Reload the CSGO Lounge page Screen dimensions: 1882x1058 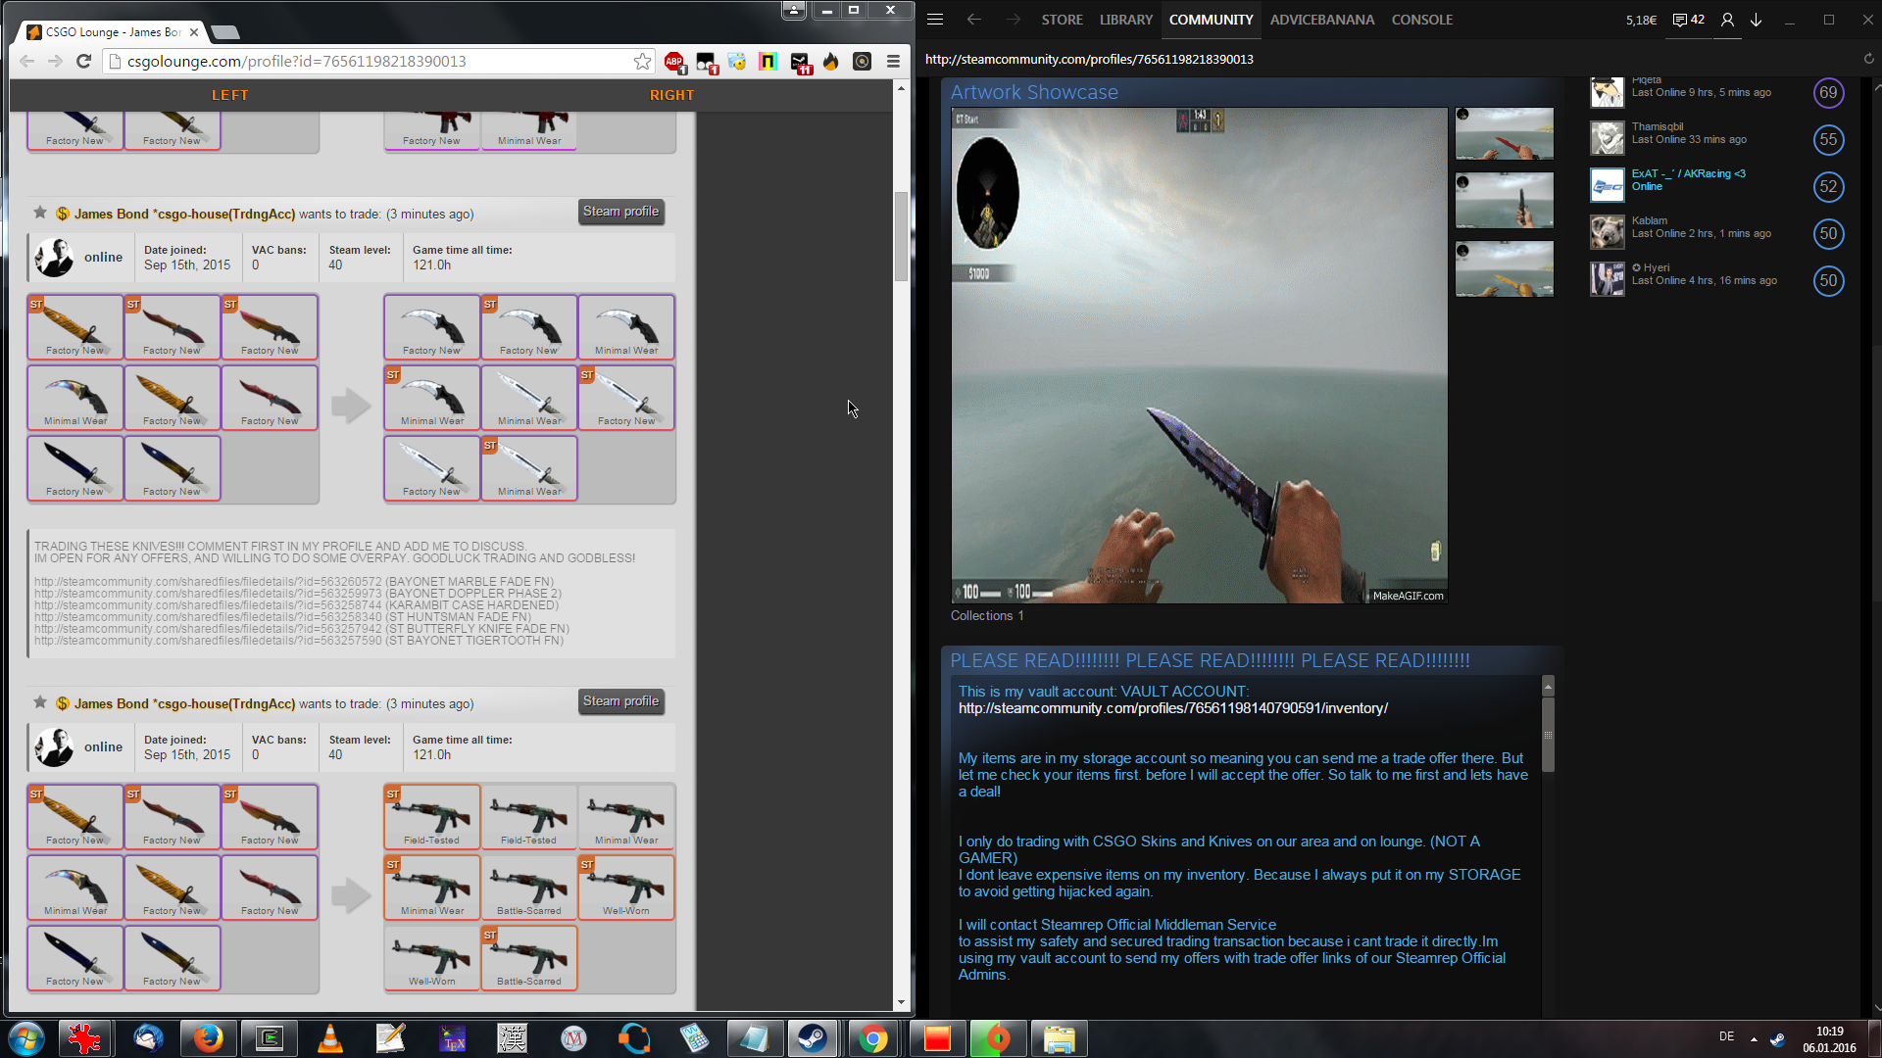click(84, 62)
